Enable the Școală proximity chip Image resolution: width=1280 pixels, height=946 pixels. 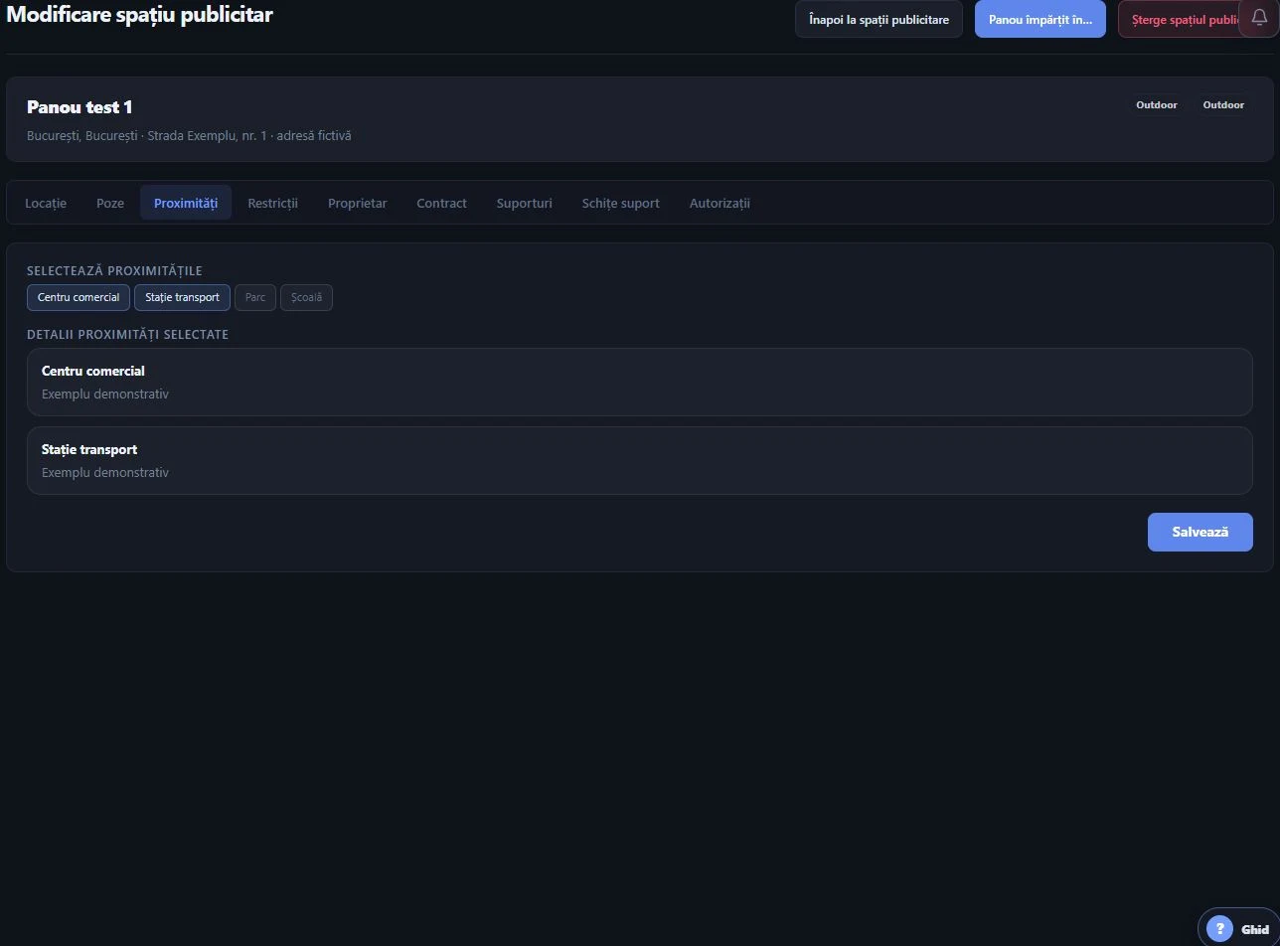306,297
